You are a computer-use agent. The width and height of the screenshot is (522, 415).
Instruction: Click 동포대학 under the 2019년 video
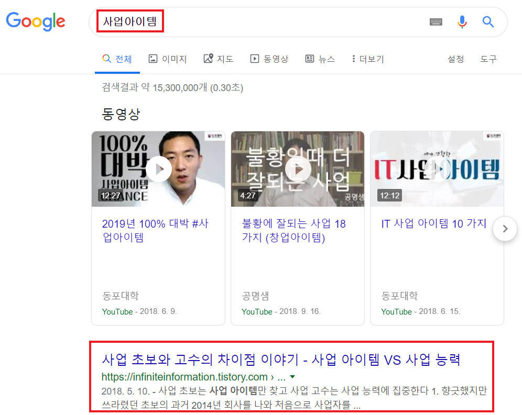[x=120, y=296]
